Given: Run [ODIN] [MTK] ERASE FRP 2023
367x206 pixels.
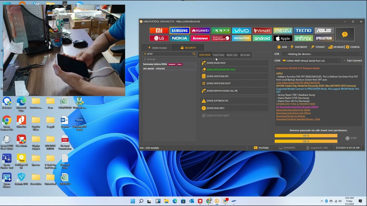Looking at the screenshot, I should tap(235, 70).
